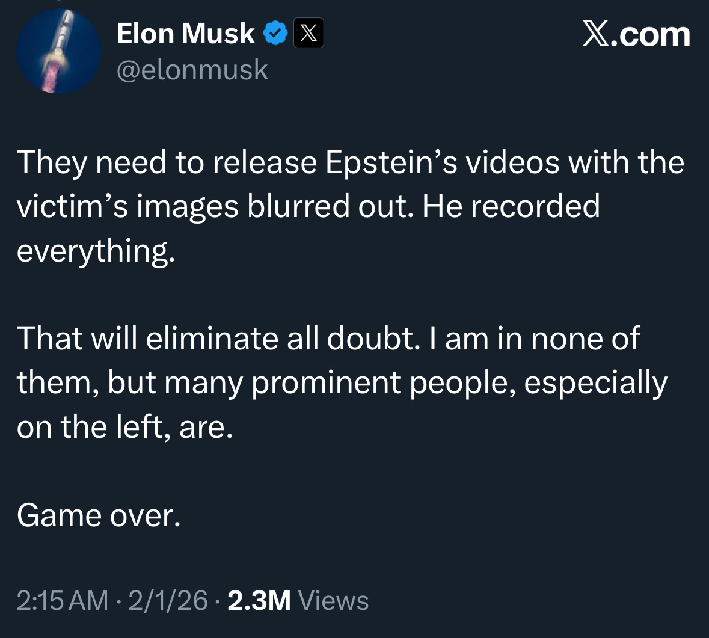Click the @elonmusk handle
The height and width of the screenshot is (638, 709).
[x=192, y=70]
